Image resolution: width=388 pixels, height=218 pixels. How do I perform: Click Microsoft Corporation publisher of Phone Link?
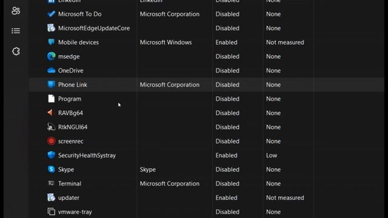tap(170, 85)
